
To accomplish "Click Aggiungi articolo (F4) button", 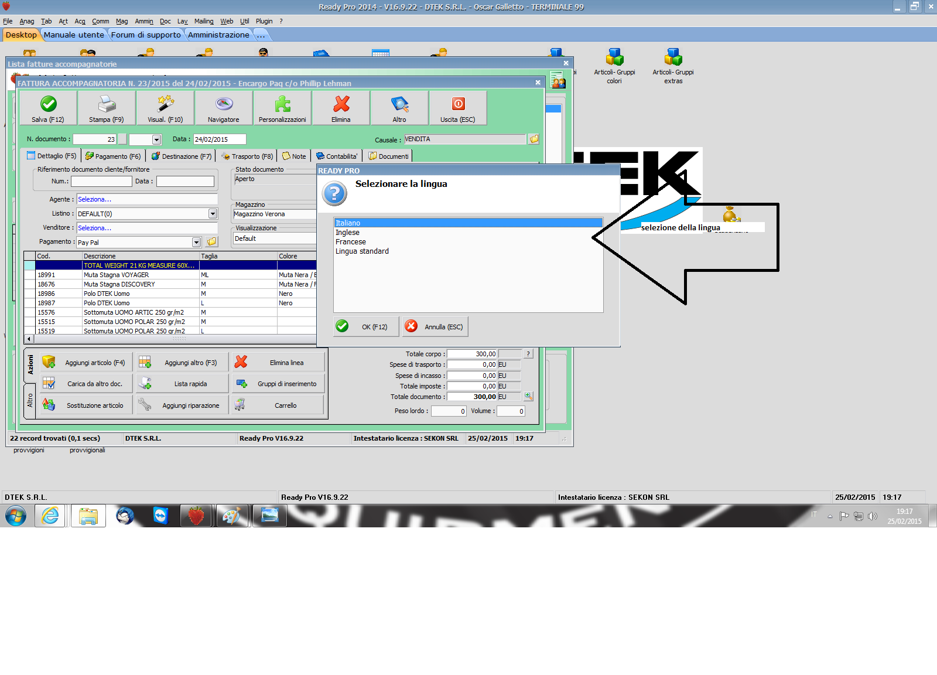I will pyautogui.click(x=87, y=363).
